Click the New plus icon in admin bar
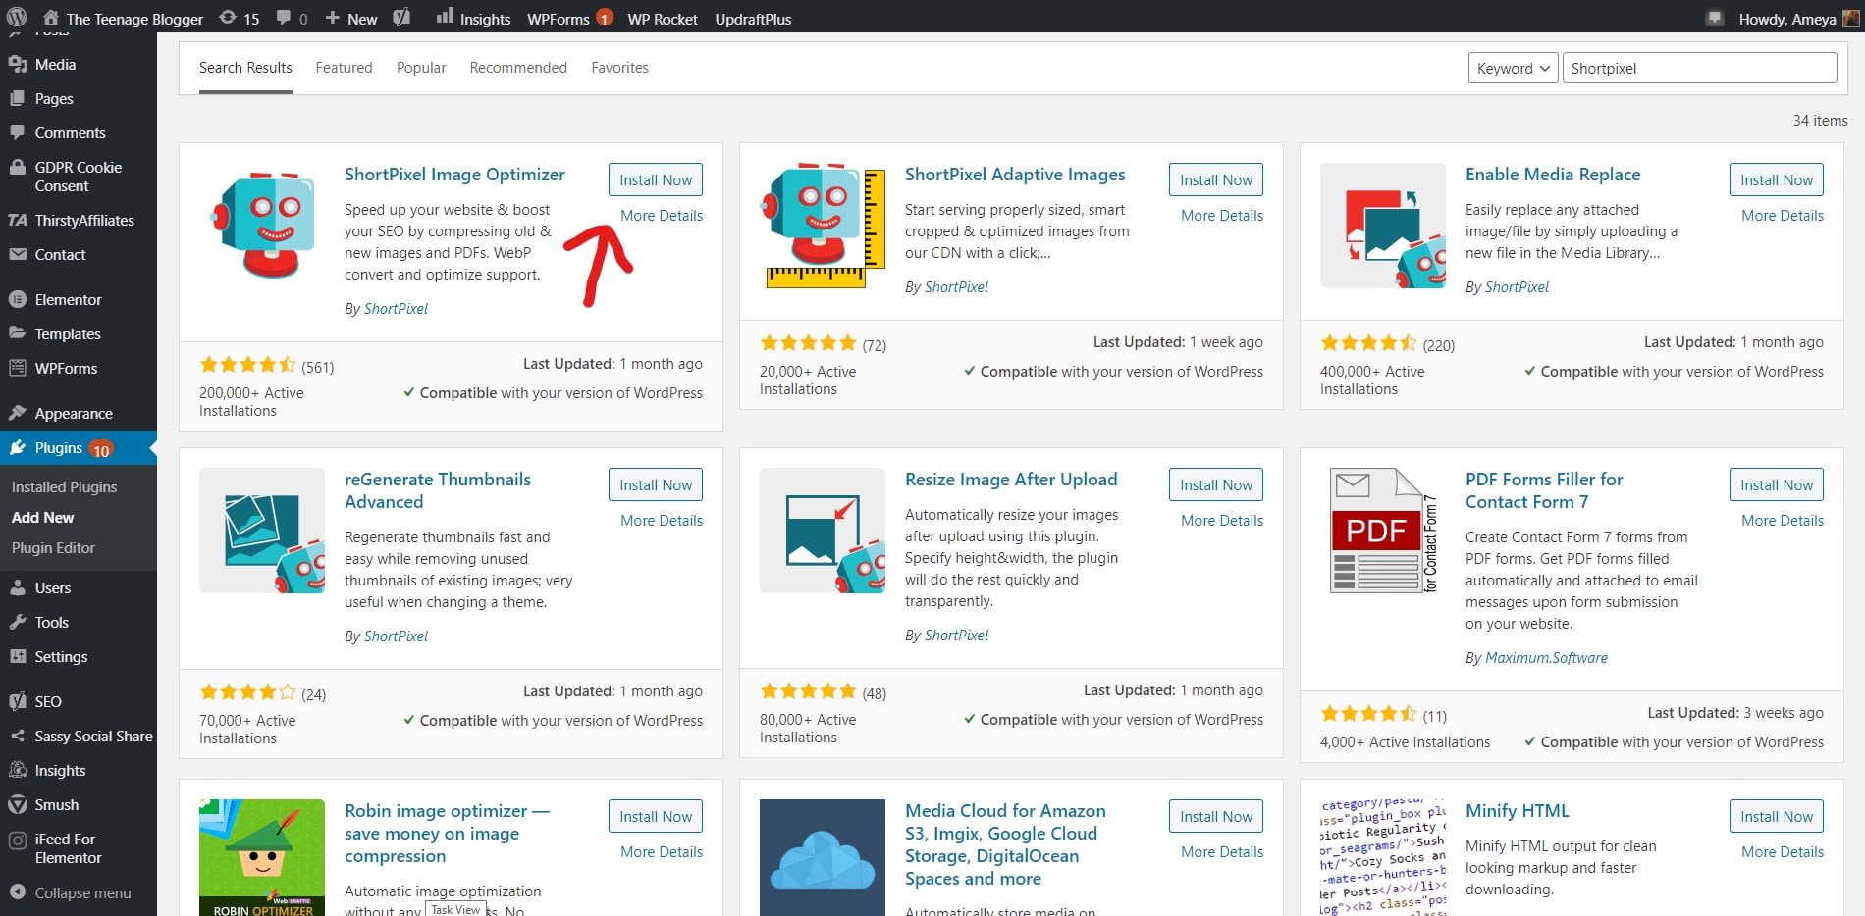 pos(332,18)
